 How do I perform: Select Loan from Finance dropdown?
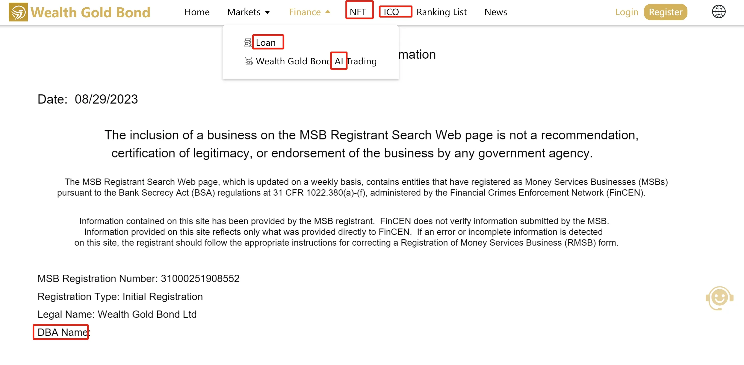tap(266, 43)
